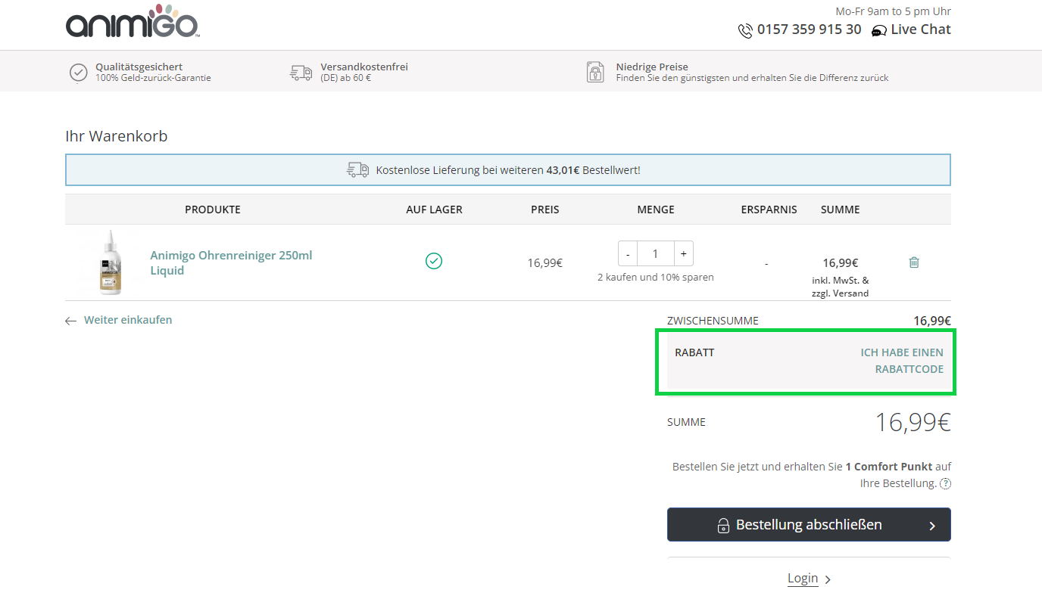The height and width of the screenshot is (596, 1042).
Task: Click Weiter einkaufen link
Action: [x=128, y=320]
